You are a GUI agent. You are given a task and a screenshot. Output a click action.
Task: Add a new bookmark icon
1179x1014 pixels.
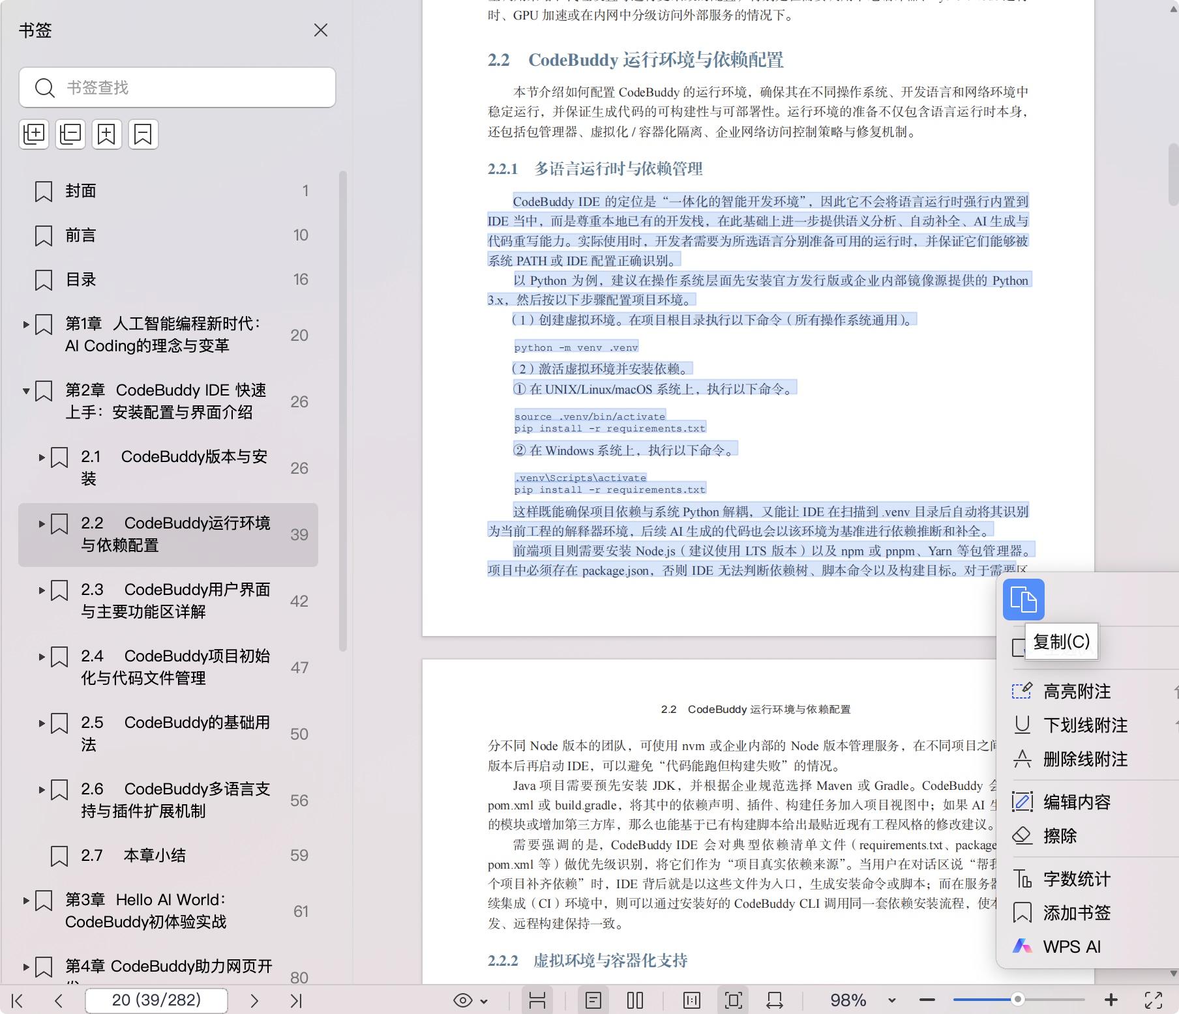pyautogui.click(x=106, y=134)
